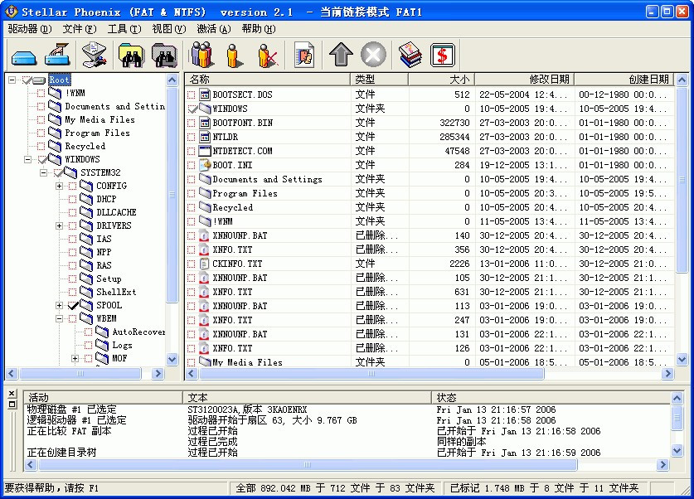Click the SYSTEM32 folder icon in the tree
The width and height of the screenshot is (694, 499).
coord(70,172)
